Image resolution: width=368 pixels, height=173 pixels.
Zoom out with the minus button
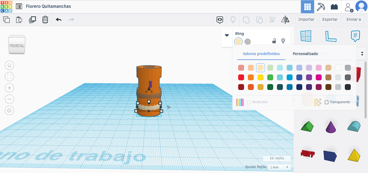click(9, 99)
